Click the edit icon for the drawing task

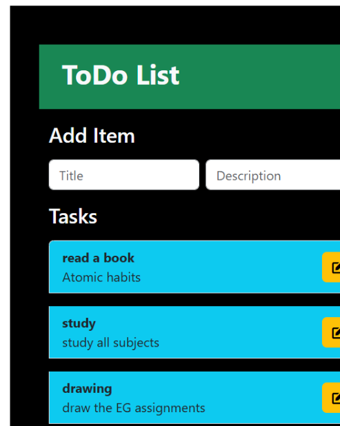click(336, 398)
